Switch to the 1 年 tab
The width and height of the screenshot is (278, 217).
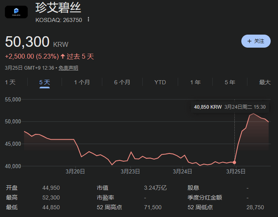pyautogui.click(x=195, y=82)
